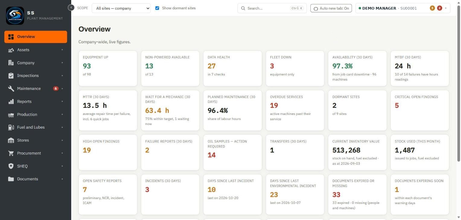Screen dimensions: 461x220
Task: Collapse the sidebar with the arrow button
Action: [x=71, y=8]
